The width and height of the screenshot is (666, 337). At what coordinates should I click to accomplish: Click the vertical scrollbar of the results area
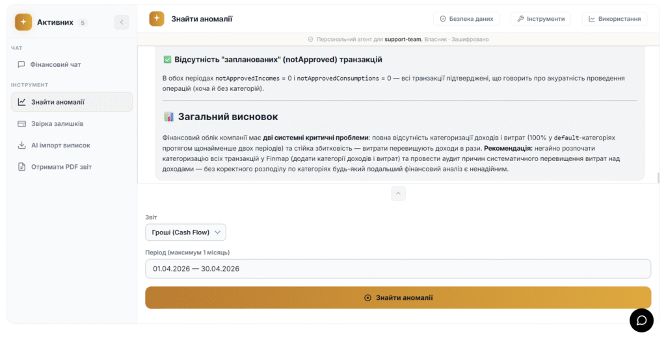point(658,178)
